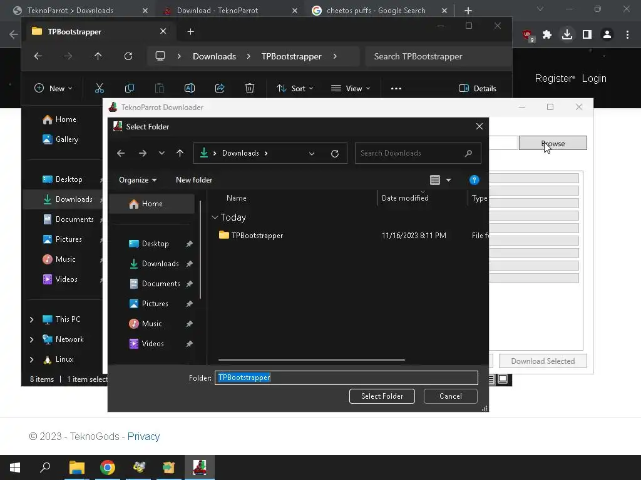
Task: Click back arrow in Select Folder dialog
Action: coord(121,153)
